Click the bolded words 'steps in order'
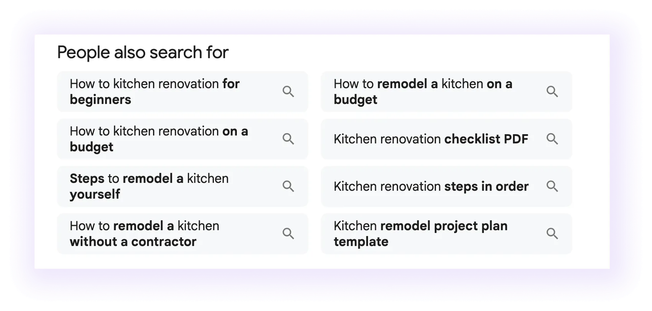This screenshot has height=311, width=652. 486,187
